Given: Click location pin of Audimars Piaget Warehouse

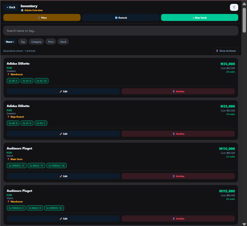Looking at the screenshot, I should 8,201.
